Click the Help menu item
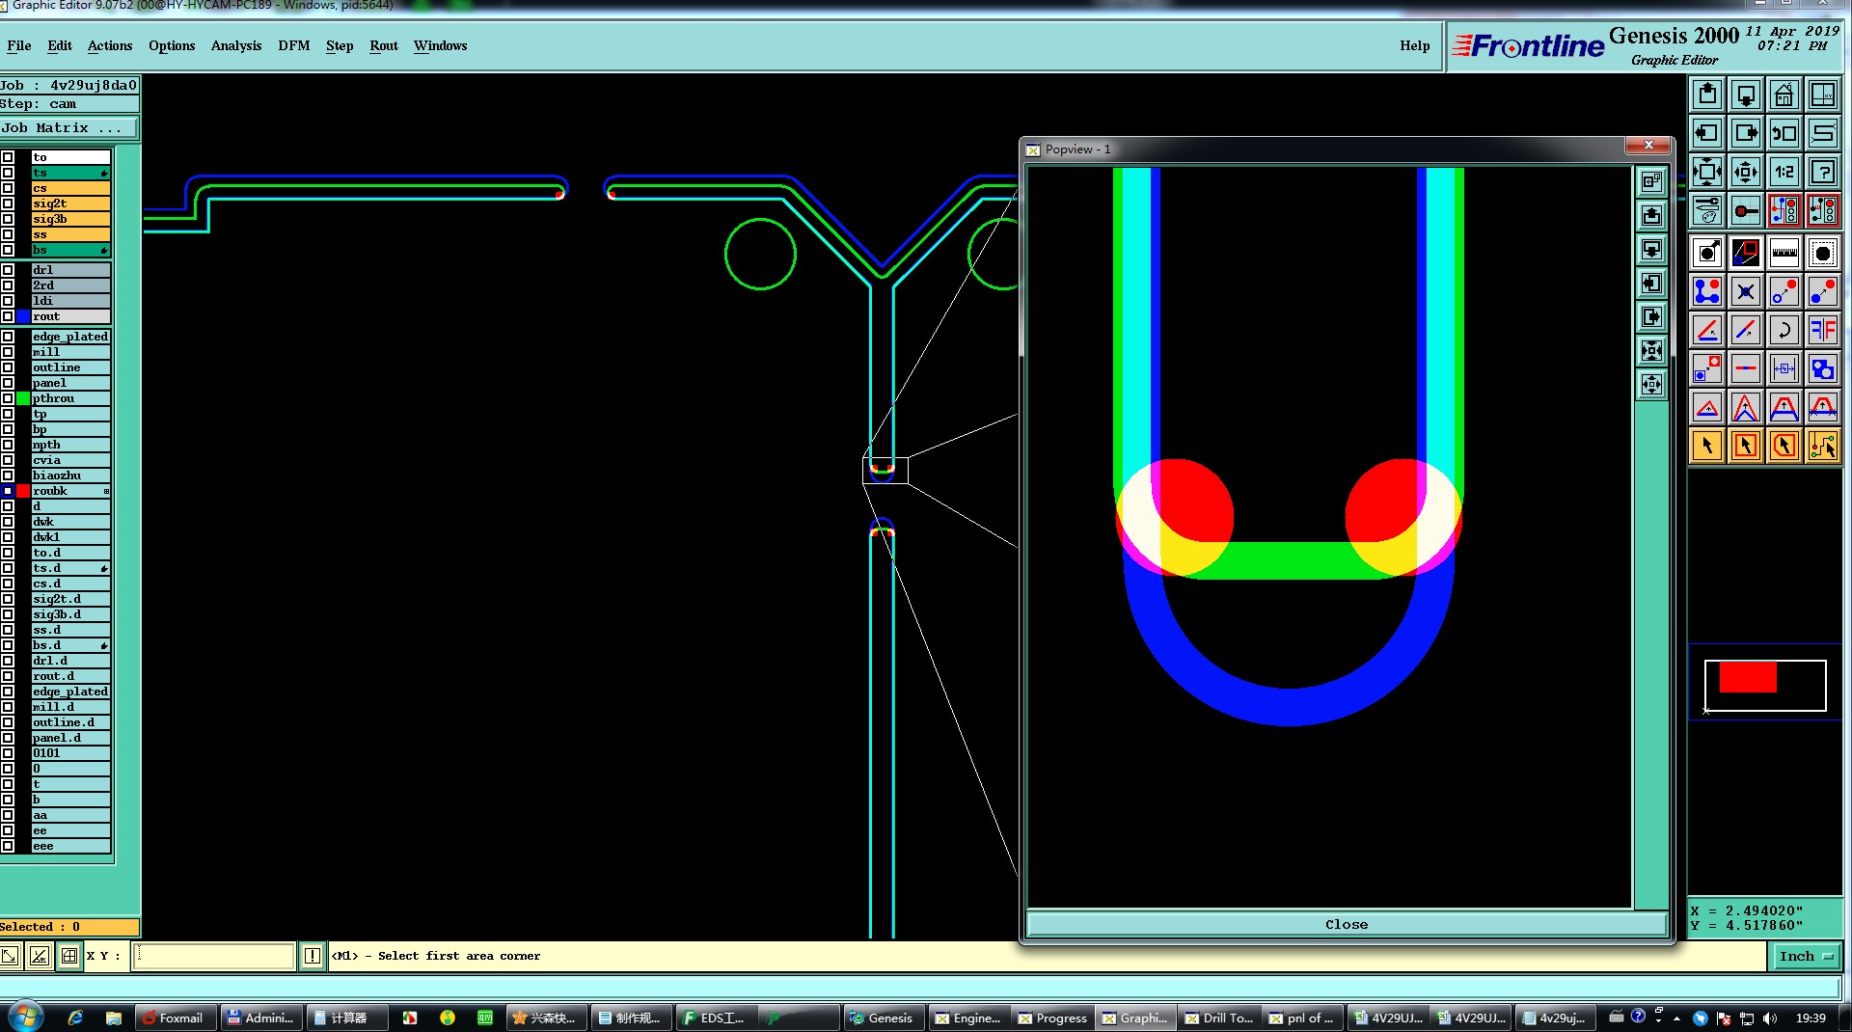 1415,45
